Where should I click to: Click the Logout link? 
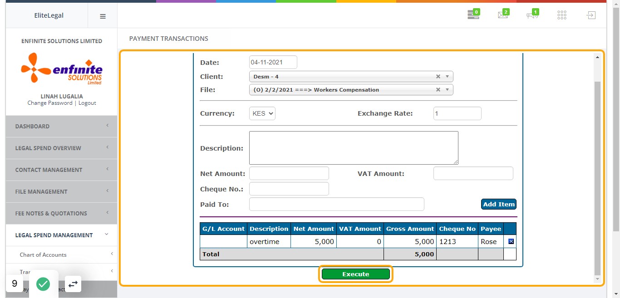coord(87,103)
